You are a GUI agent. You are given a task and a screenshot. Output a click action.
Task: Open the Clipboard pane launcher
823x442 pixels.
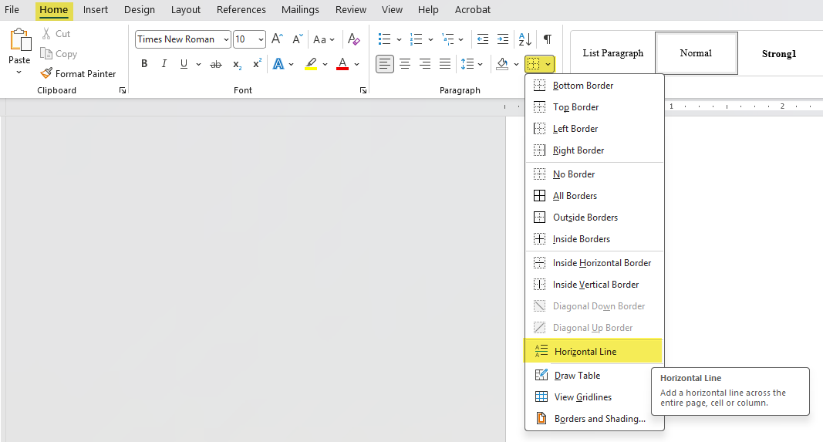[123, 90]
